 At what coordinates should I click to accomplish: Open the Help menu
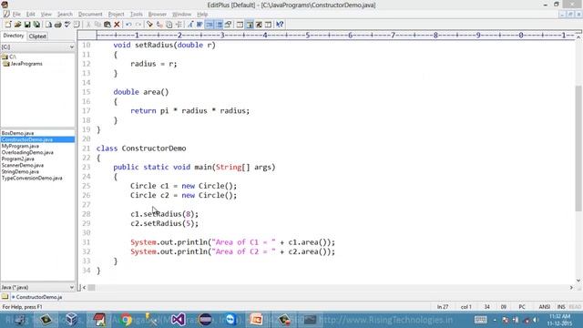pos(202,15)
